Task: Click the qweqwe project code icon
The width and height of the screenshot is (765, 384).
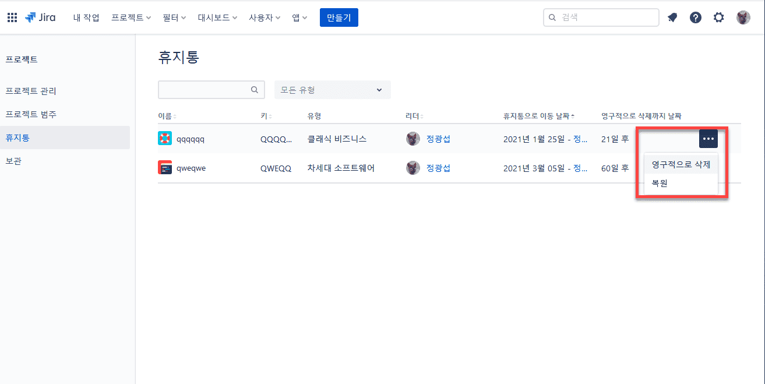Action: pyautogui.click(x=165, y=168)
